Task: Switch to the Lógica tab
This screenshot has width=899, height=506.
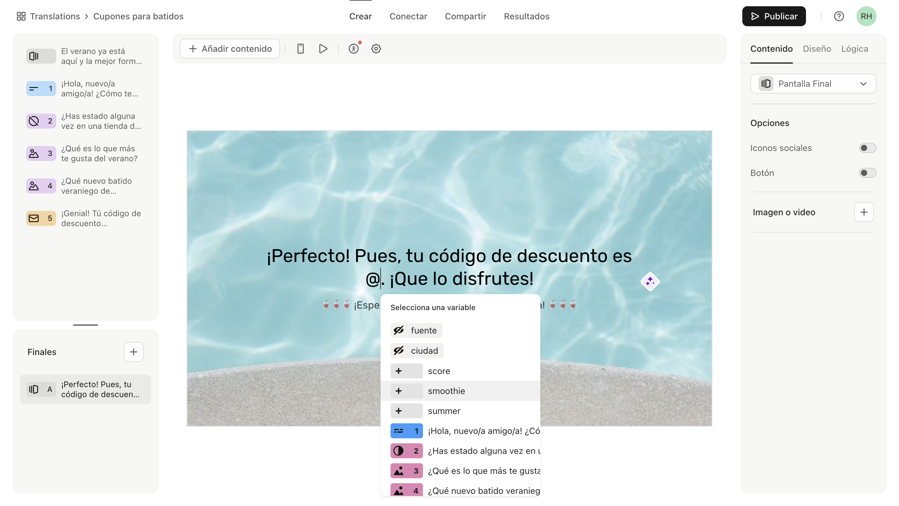Action: coord(854,49)
